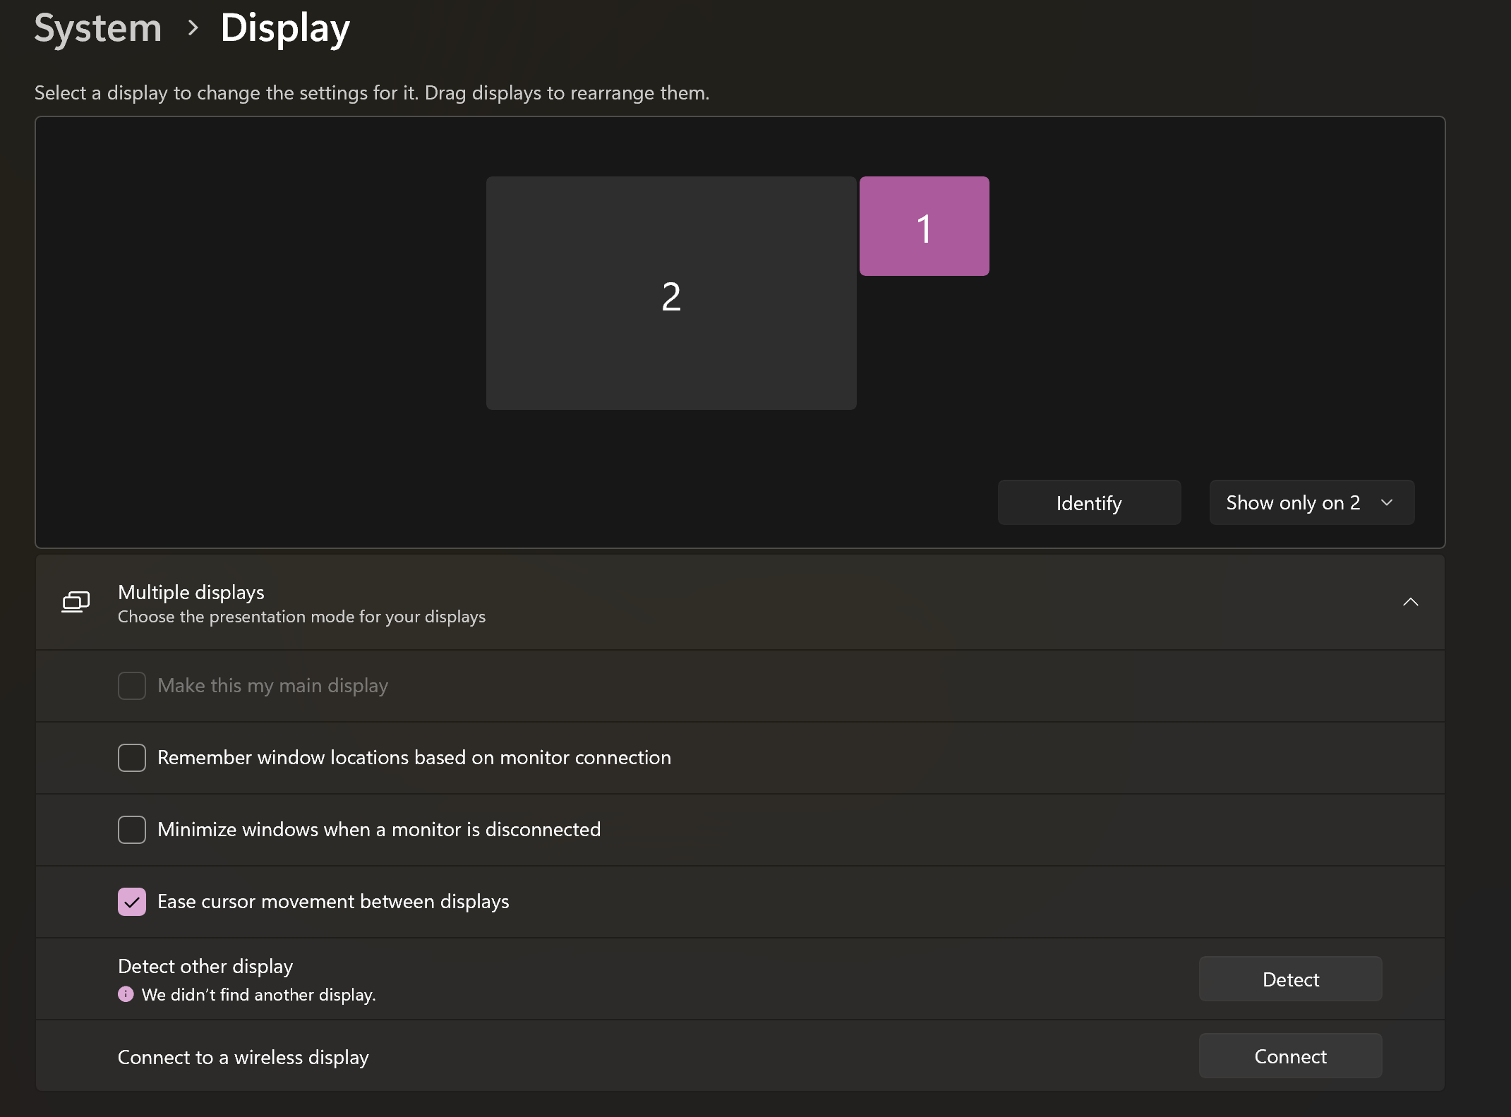Click the info icon beside 'We didn't find another display'
This screenshot has height=1117, width=1511.
[126, 994]
